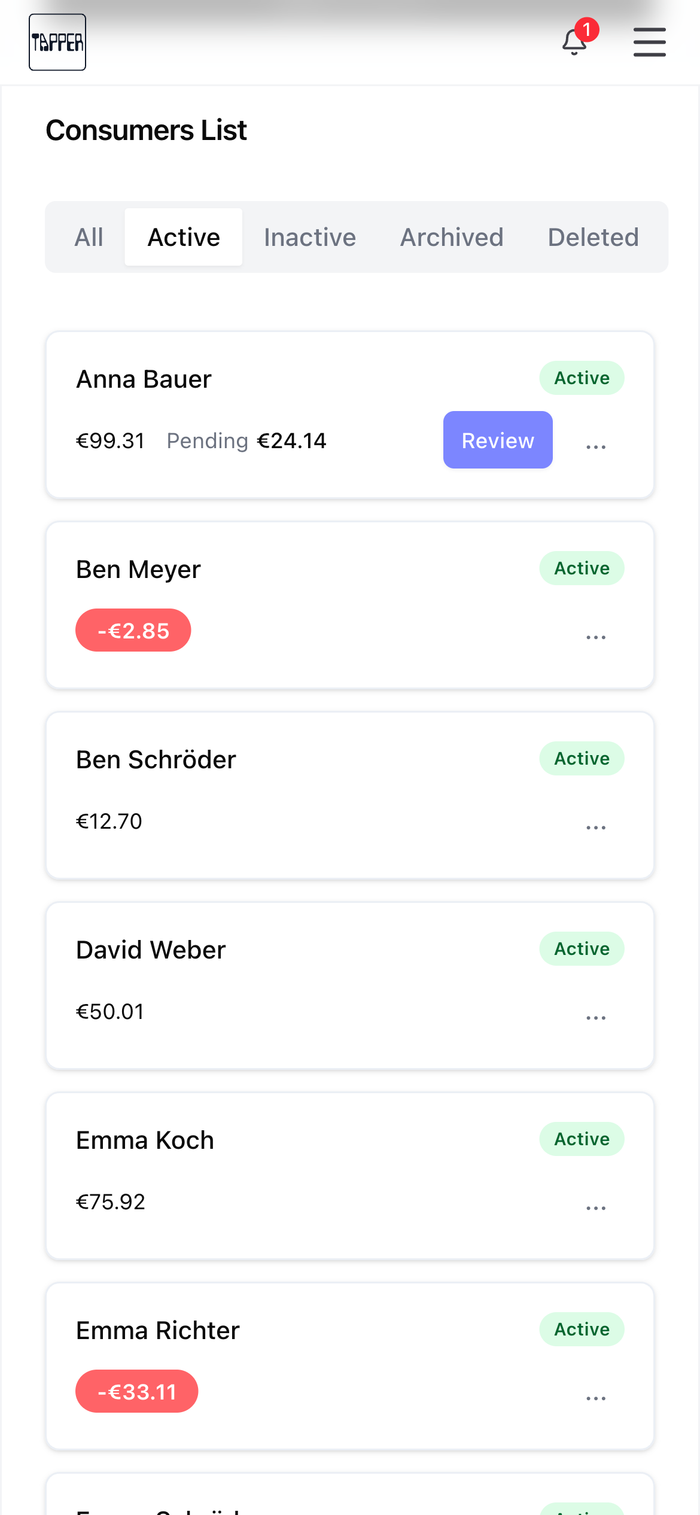Open more options for Anna Bauer
This screenshot has width=700, height=1515.
pos(596,447)
